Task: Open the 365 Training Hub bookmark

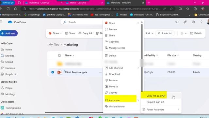Action: (x=78, y=15)
